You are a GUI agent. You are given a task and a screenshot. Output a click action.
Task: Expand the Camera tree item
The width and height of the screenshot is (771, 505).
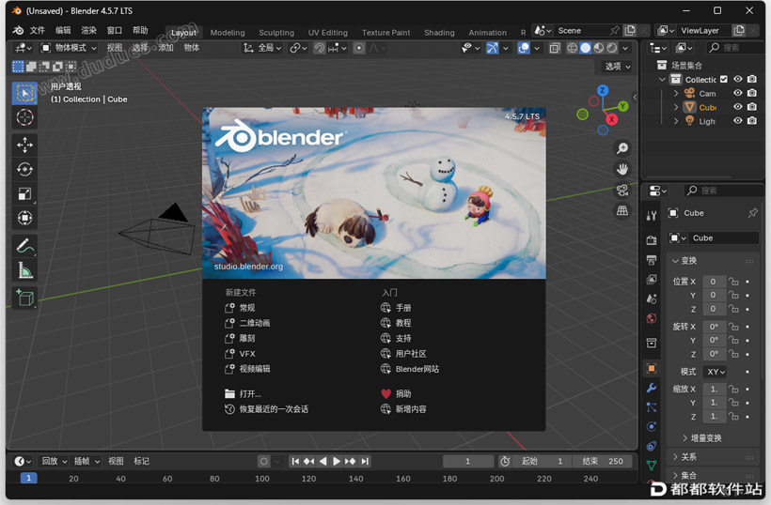[x=676, y=93]
